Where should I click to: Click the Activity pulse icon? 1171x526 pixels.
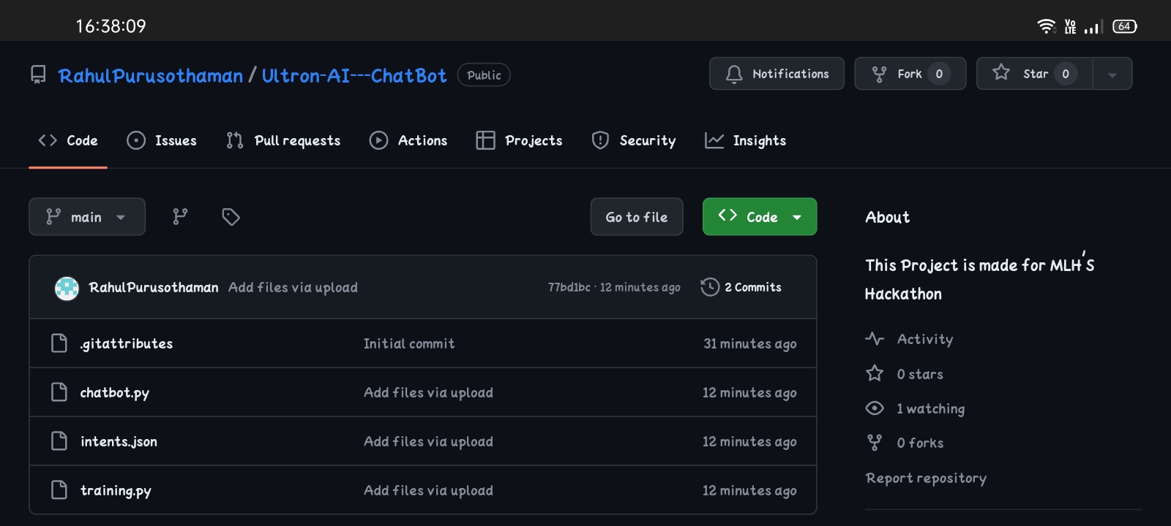point(875,339)
